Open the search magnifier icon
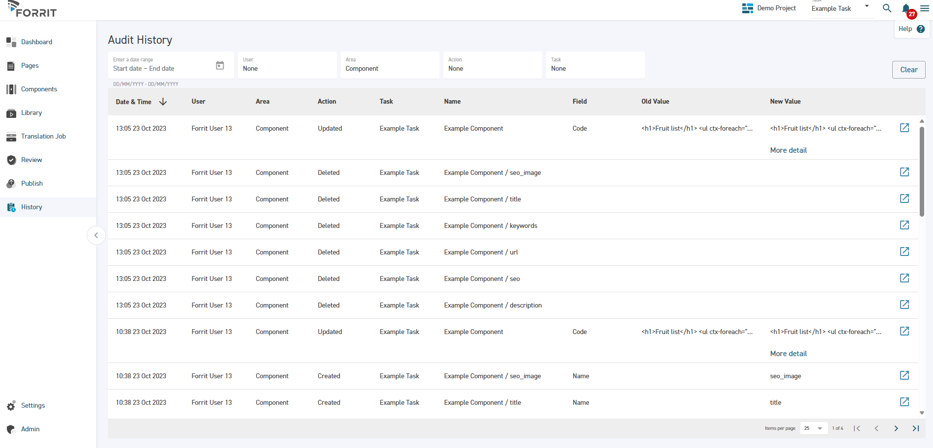This screenshot has width=933, height=448. point(887,8)
